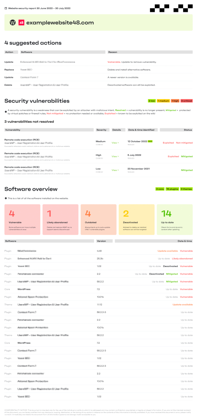Select the 1 high severity badge
Image resolution: width=197 pixels, height=420 pixels.
pyautogui.click(x=175, y=101)
